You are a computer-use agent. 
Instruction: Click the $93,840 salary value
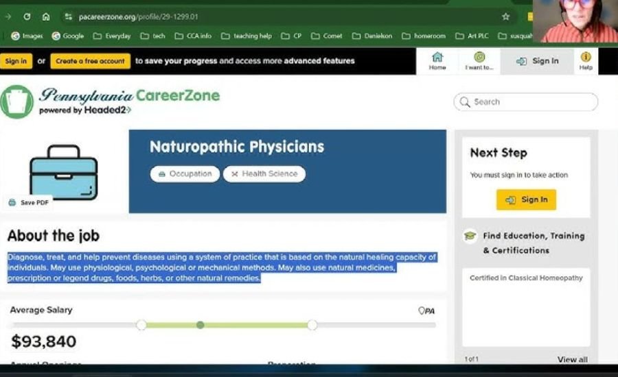click(44, 341)
